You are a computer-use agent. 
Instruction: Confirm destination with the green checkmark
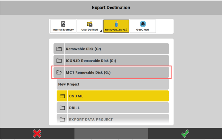click(x=185, y=134)
